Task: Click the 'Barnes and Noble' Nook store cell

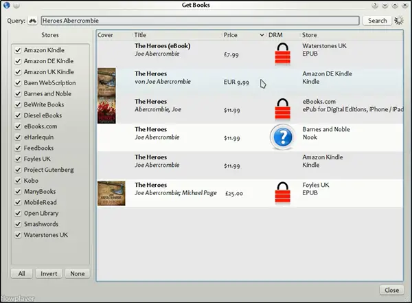Action: click(326, 133)
